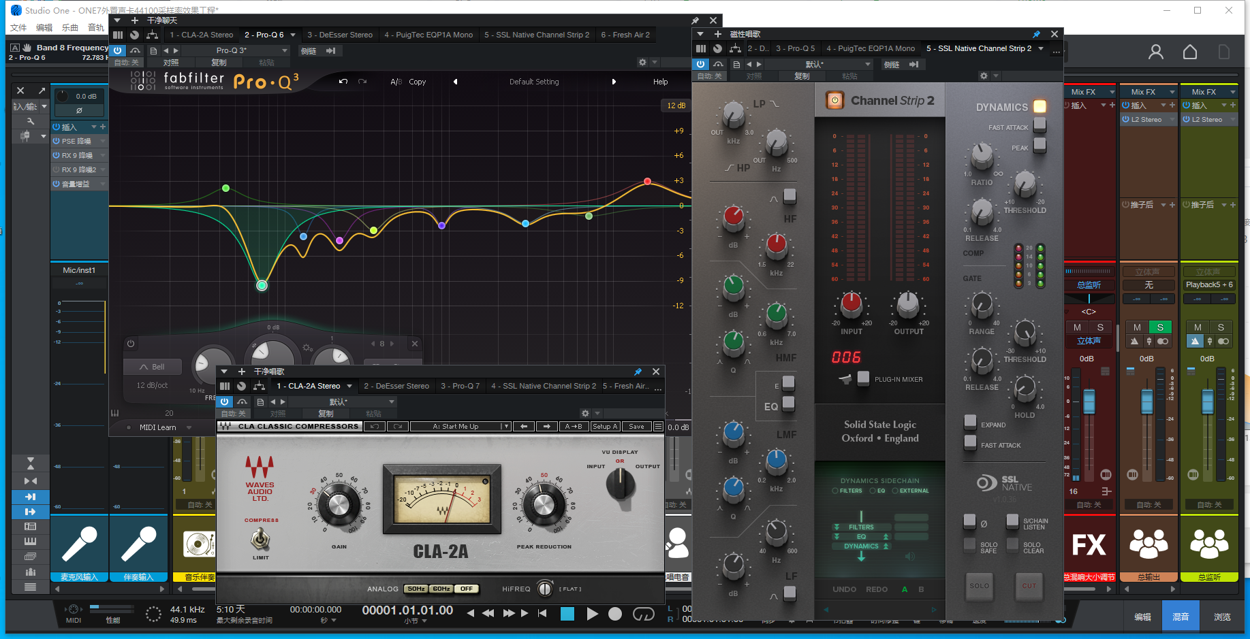This screenshot has width=1250, height=639.
Task: Click the home icon in Studio One header
Action: point(1189,52)
